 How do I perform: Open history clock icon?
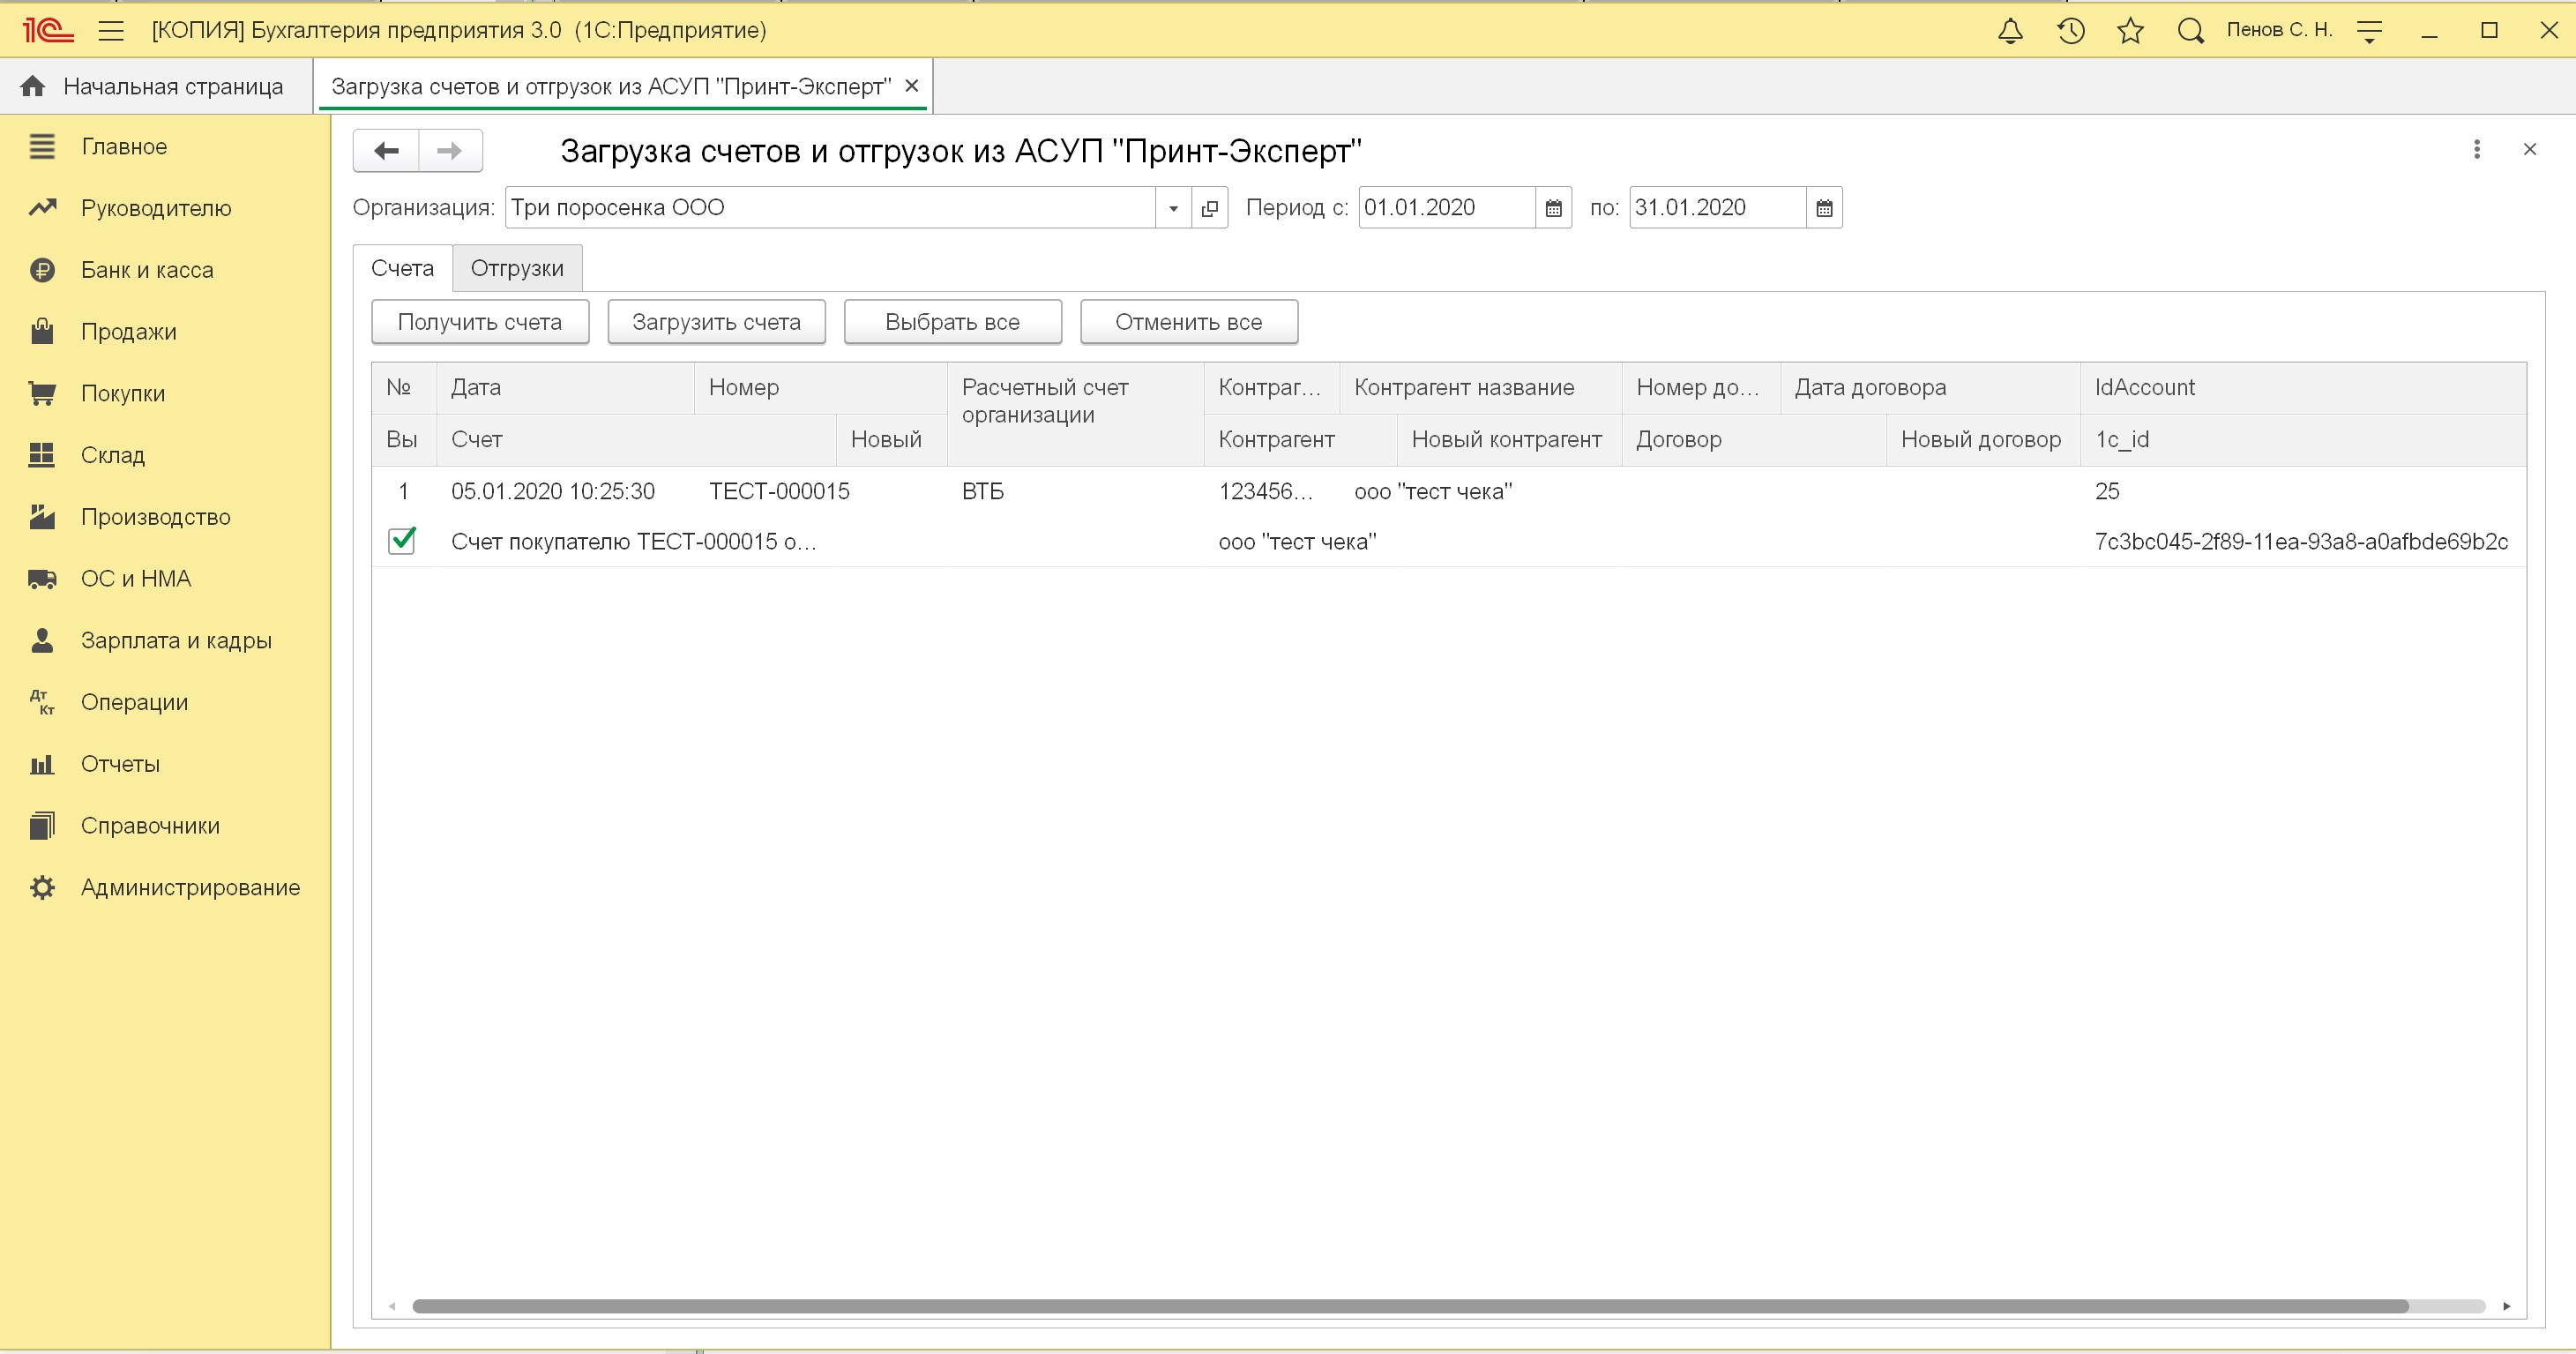tap(2070, 31)
